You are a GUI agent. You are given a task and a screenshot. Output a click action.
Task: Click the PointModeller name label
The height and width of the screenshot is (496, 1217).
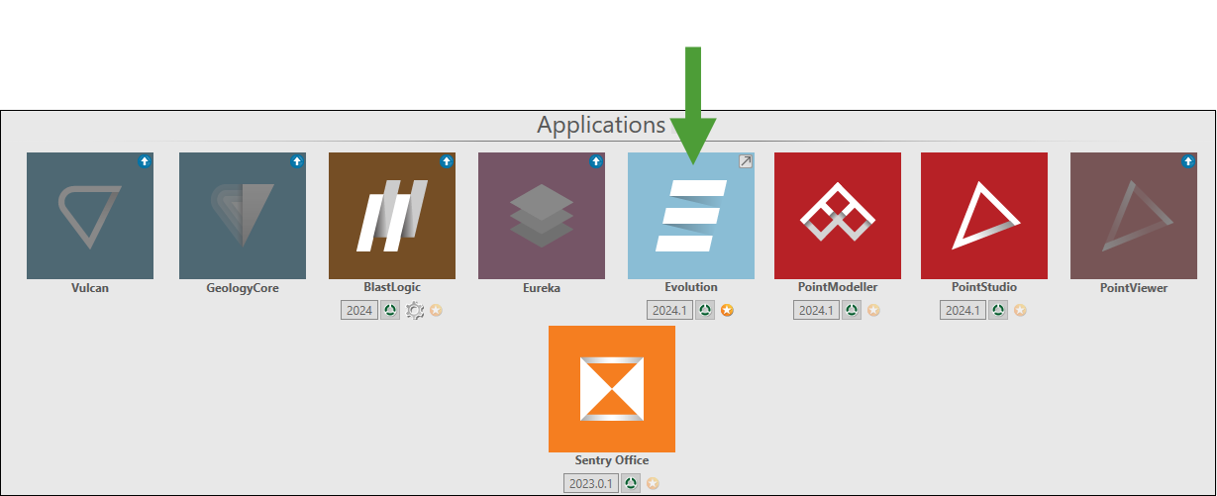[838, 287]
